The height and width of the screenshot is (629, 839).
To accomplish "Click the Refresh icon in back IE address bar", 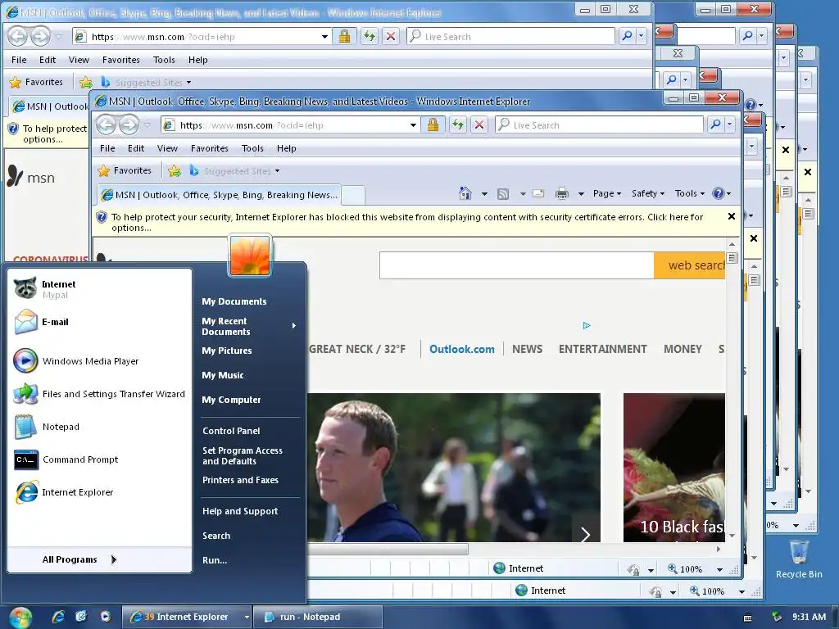I will coord(370,36).
